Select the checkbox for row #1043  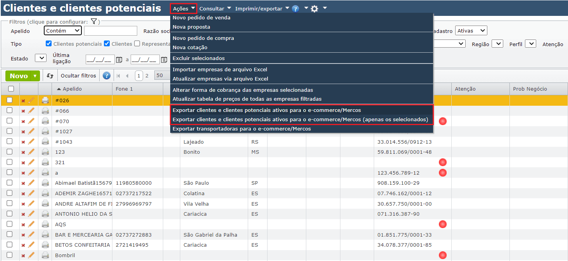tap(10, 142)
